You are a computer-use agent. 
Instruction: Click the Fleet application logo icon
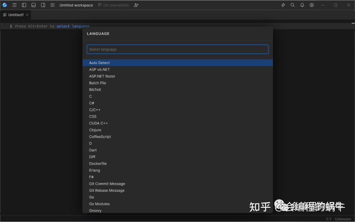click(5, 5)
